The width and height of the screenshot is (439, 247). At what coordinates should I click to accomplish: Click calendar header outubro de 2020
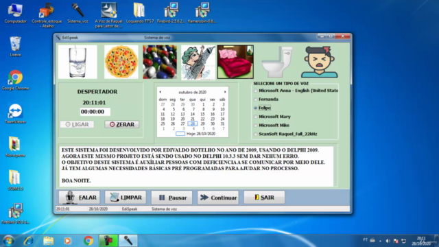click(x=193, y=92)
